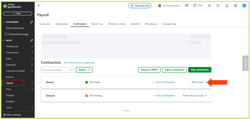
Task: Collapse the MENU section
Action: tap(4, 41)
